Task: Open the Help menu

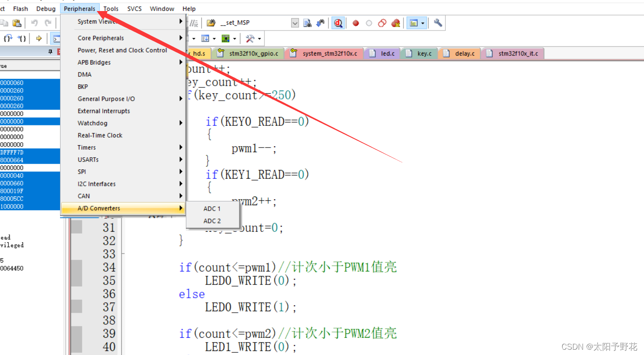Action: (x=189, y=9)
